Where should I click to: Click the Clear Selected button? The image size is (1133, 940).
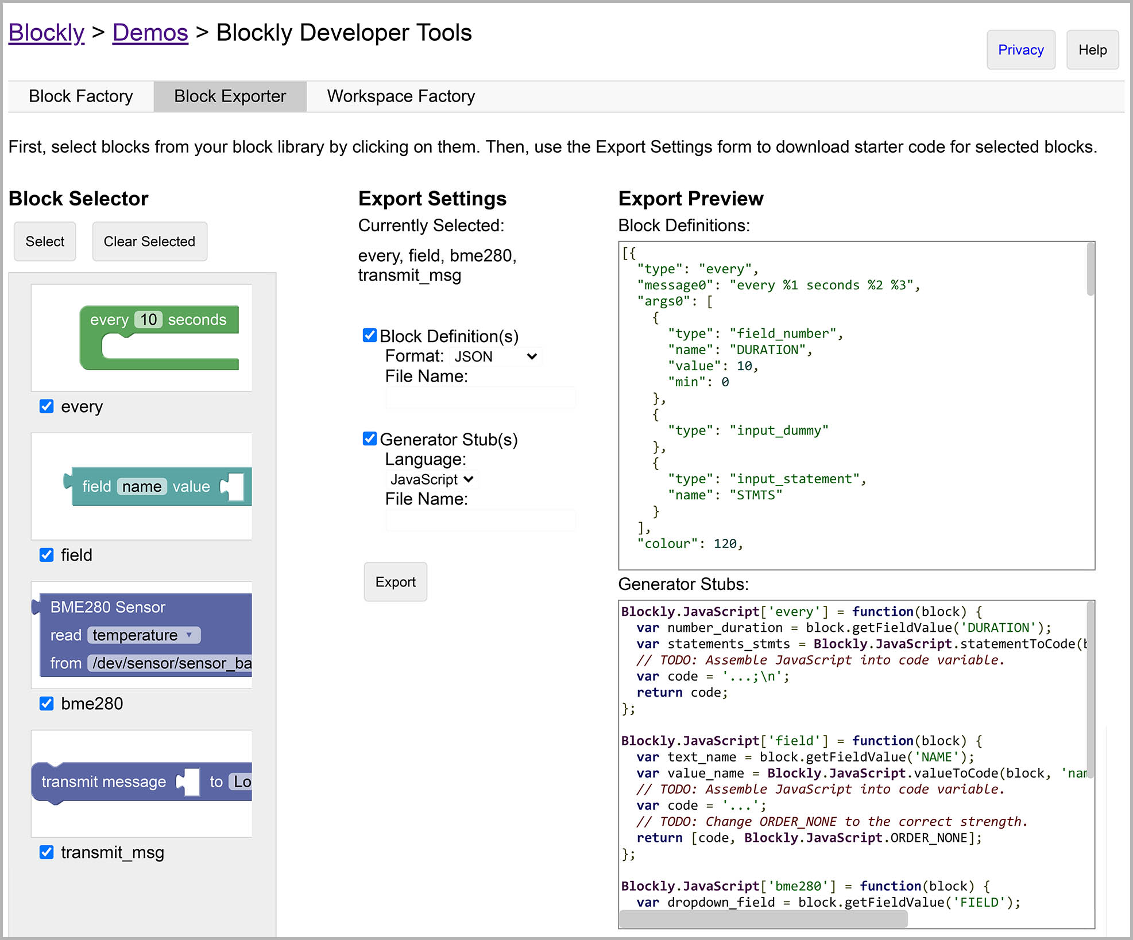149,242
